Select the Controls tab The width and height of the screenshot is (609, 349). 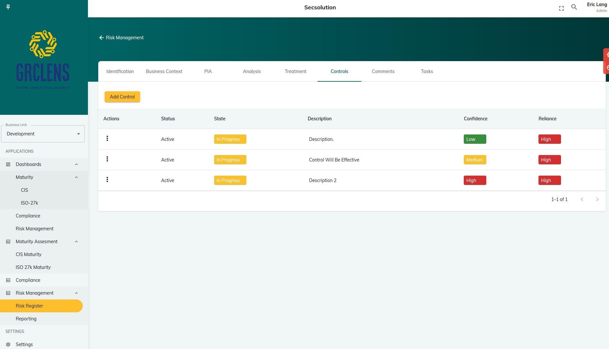point(339,71)
